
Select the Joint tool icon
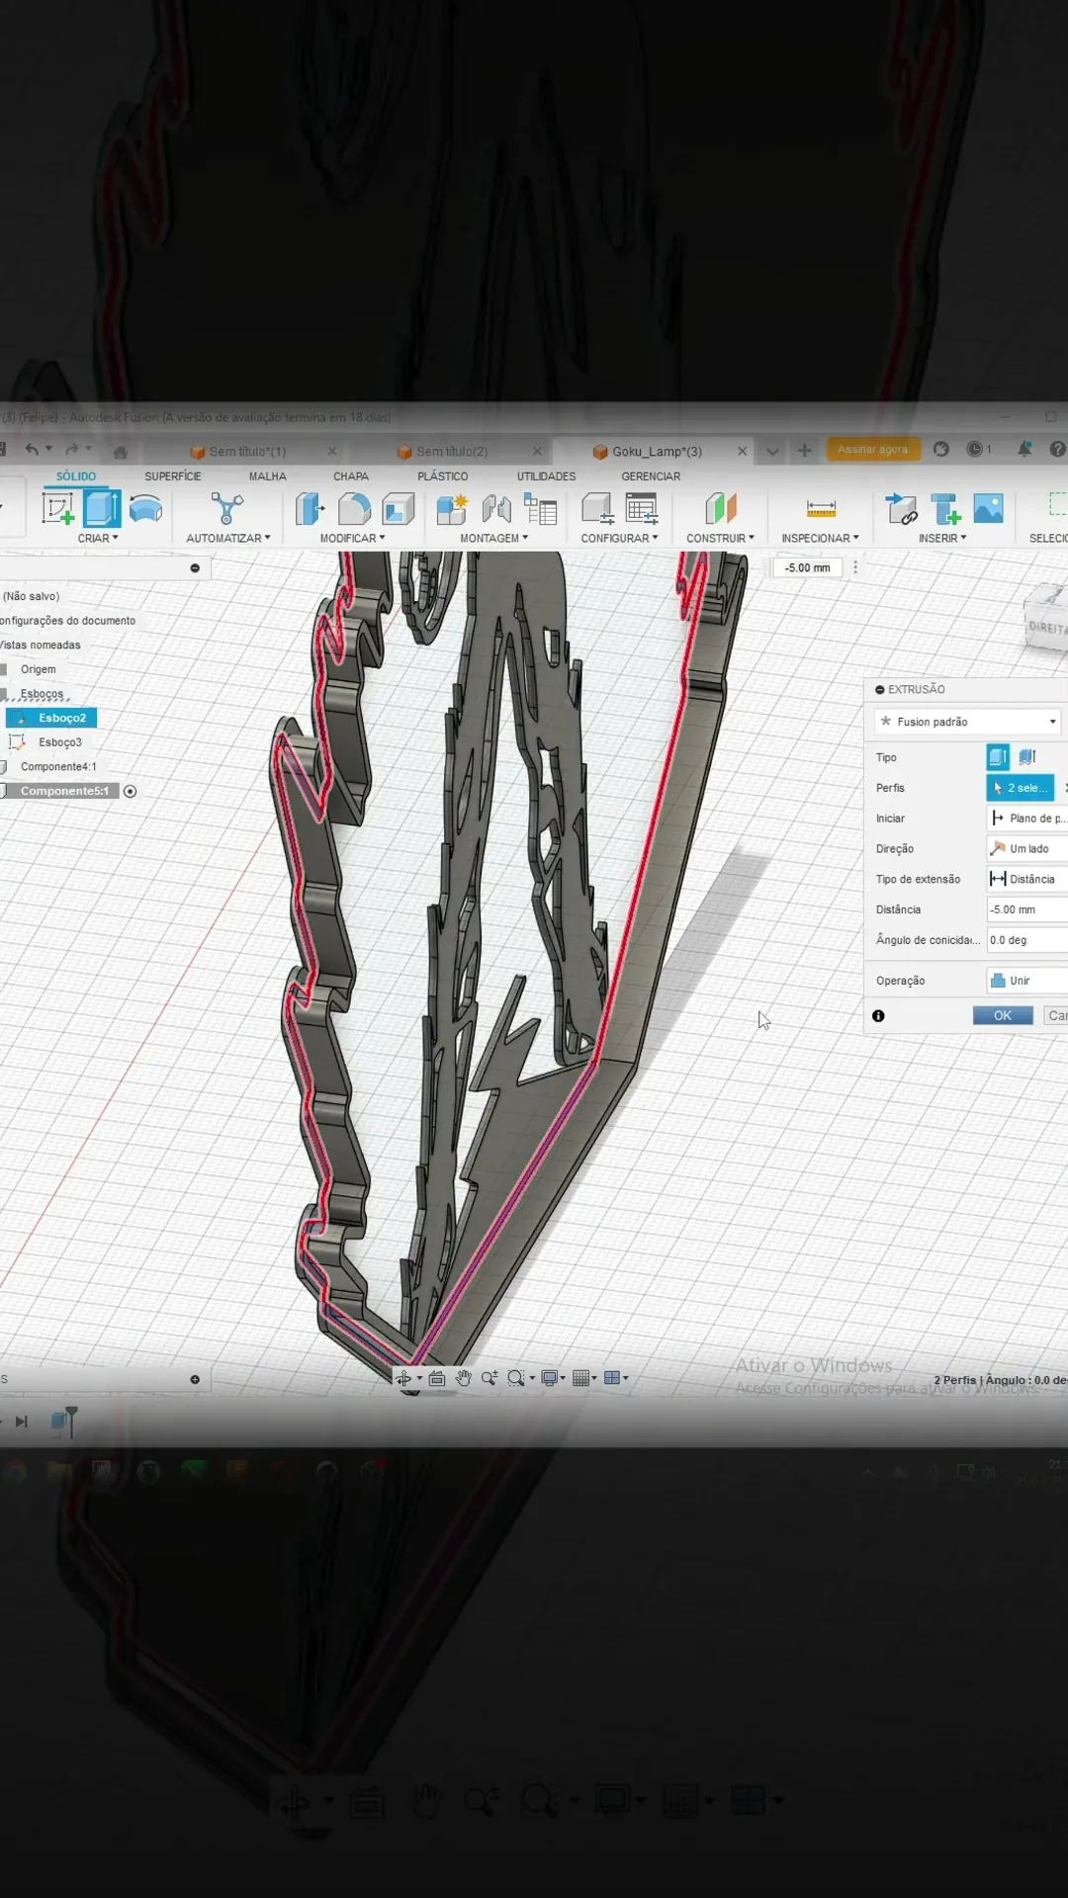(x=496, y=509)
